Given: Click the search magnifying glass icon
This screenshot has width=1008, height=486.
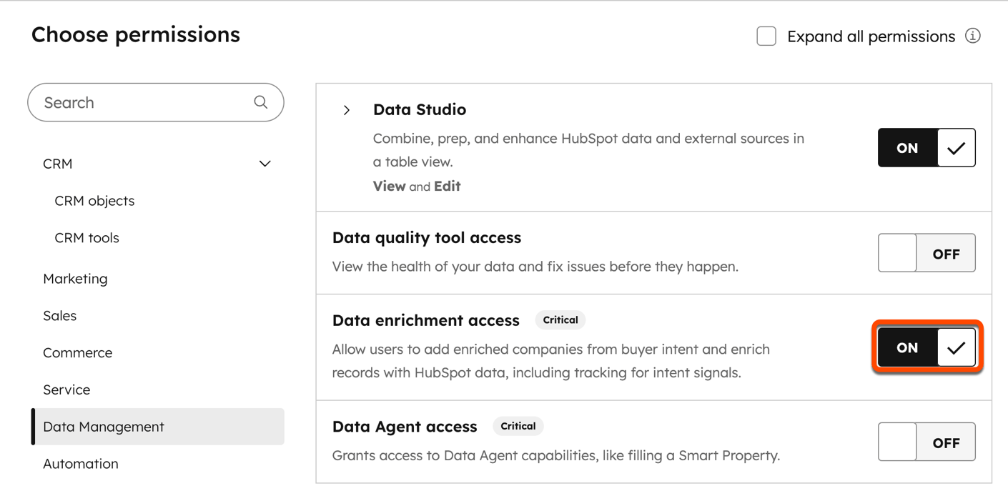Looking at the screenshot, I should (260, 102).
